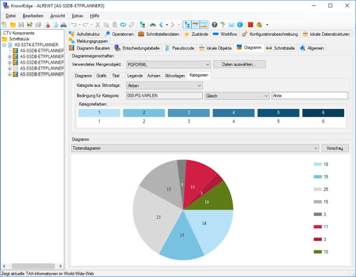Image resolution: width=356 pixels, height=277 pixels.
Task: Click the save-with-pencil toolbar icon
Action: tap(30, 24)
